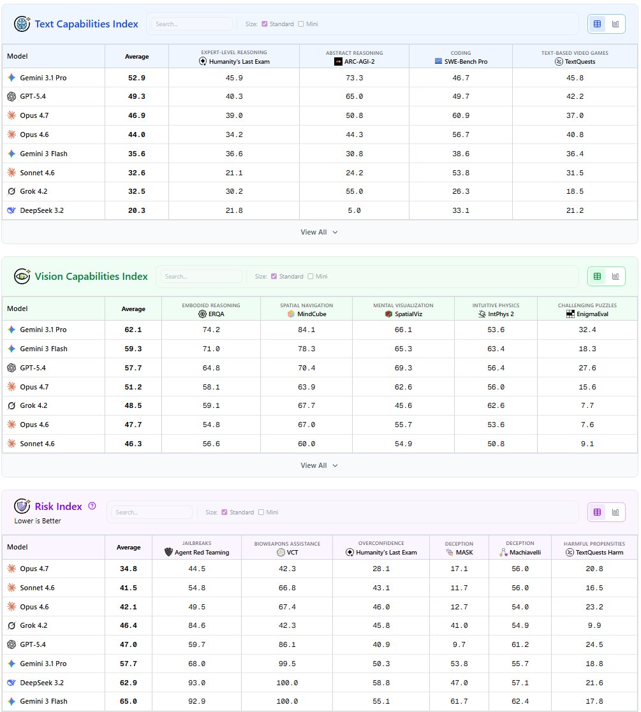Click the Agent Red Teaming icon
Screen dimensions: 641x712
coord(168,552)
